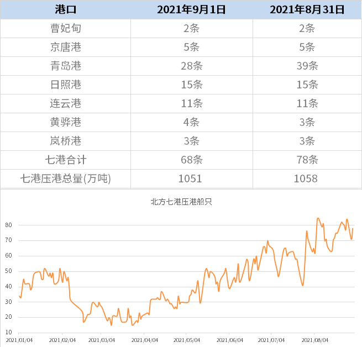Click the 80 y-axis label
Screen dimensions: 362x347
[9, 225]
